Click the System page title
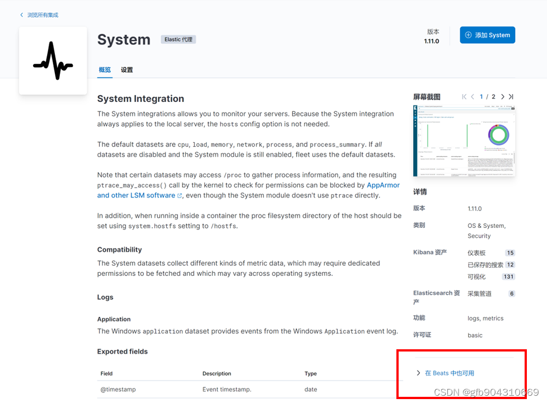 [x=124, y=39]
